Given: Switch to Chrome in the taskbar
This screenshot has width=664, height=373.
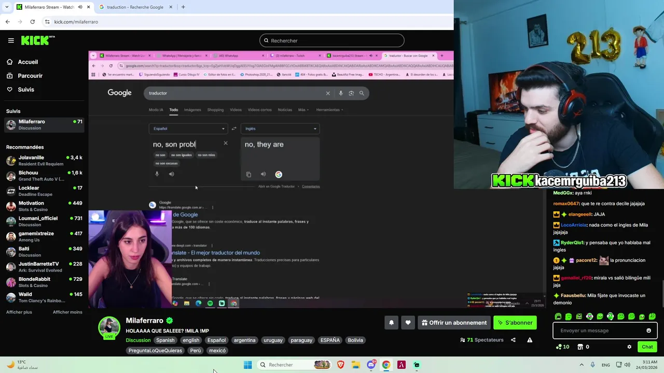Looking at the screenshot, I should [x=386, y=365].
